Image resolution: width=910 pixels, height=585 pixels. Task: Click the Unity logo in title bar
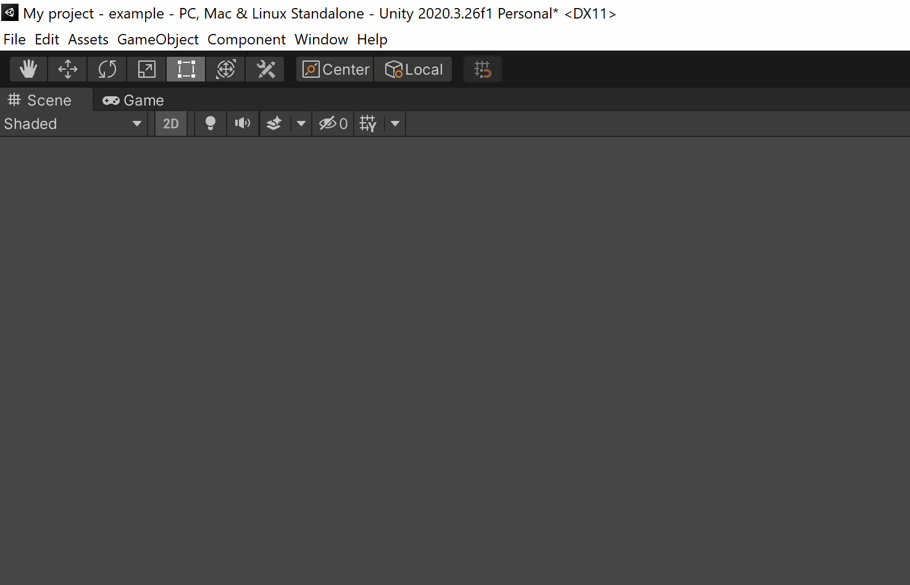pos(10,12)
